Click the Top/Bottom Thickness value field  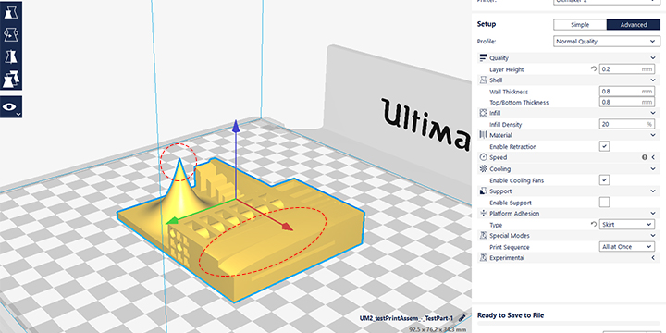627,103
